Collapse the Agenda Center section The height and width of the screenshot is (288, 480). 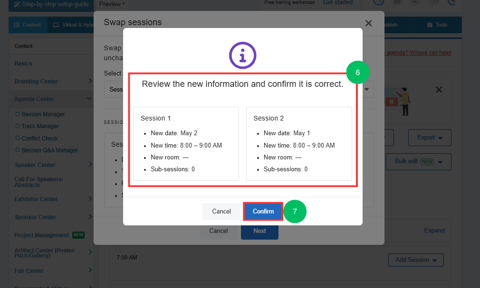click(x=89, y=99)
